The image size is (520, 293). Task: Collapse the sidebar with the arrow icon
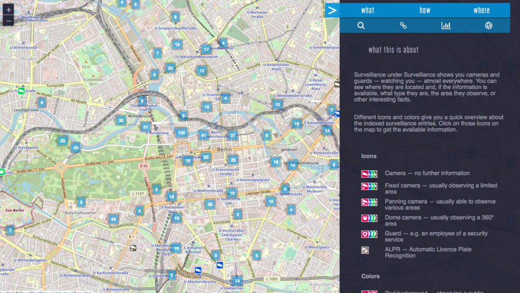point(332,10)
